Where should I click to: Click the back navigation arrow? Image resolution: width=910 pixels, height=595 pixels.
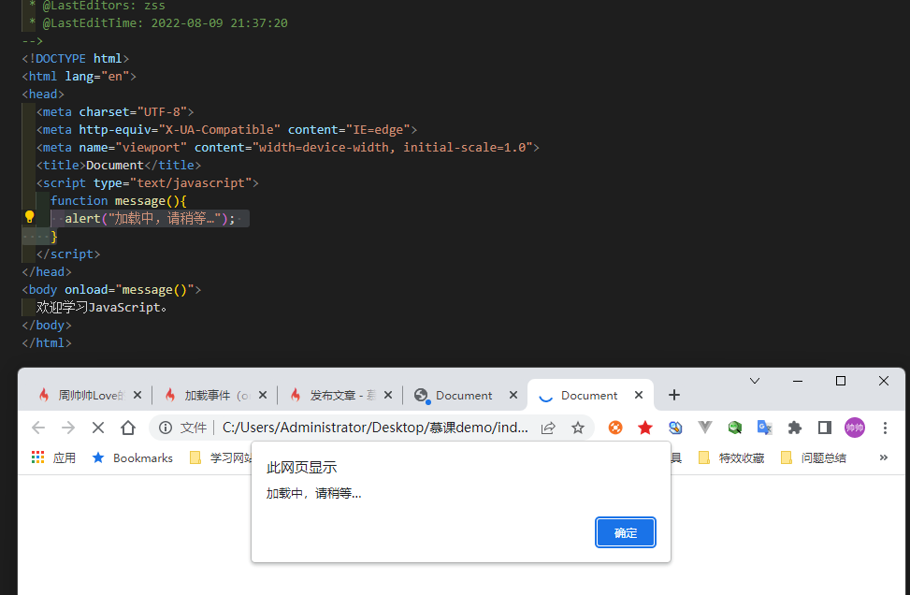37,428
